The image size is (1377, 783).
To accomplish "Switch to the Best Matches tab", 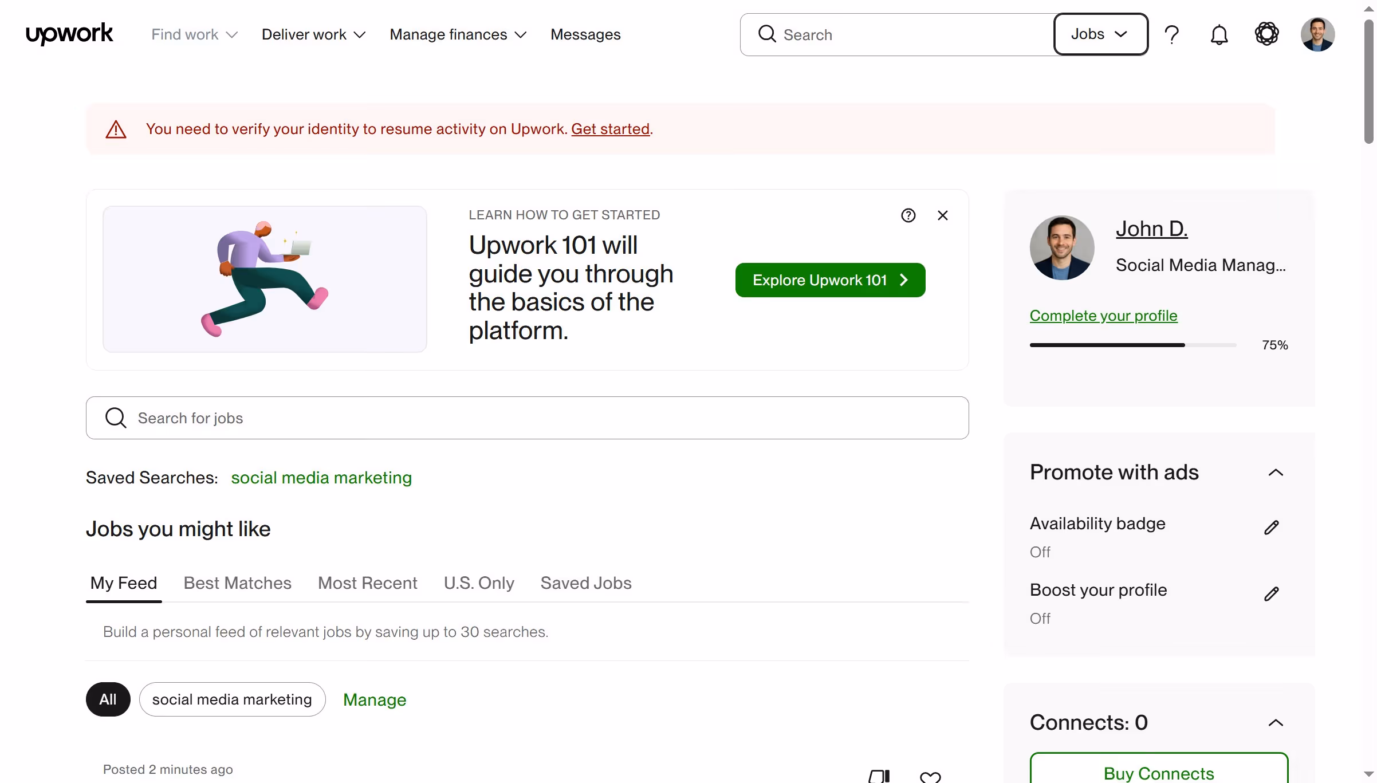I will coord(237,583).
